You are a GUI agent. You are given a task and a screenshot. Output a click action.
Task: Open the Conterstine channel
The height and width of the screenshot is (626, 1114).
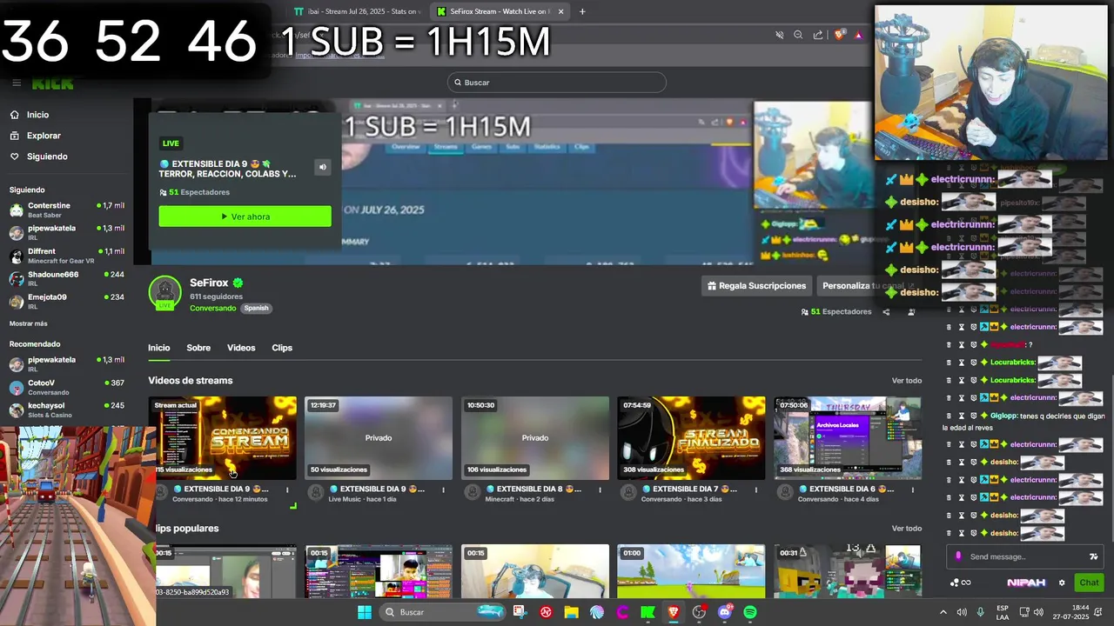(66, 209)
